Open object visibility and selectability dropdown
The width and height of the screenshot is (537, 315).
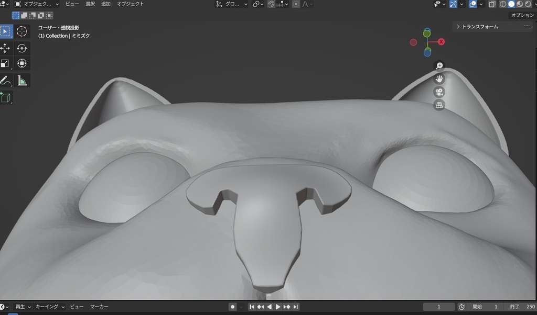440,4
